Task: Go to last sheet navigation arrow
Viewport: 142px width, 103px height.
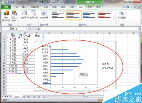Action: (10, 97)
